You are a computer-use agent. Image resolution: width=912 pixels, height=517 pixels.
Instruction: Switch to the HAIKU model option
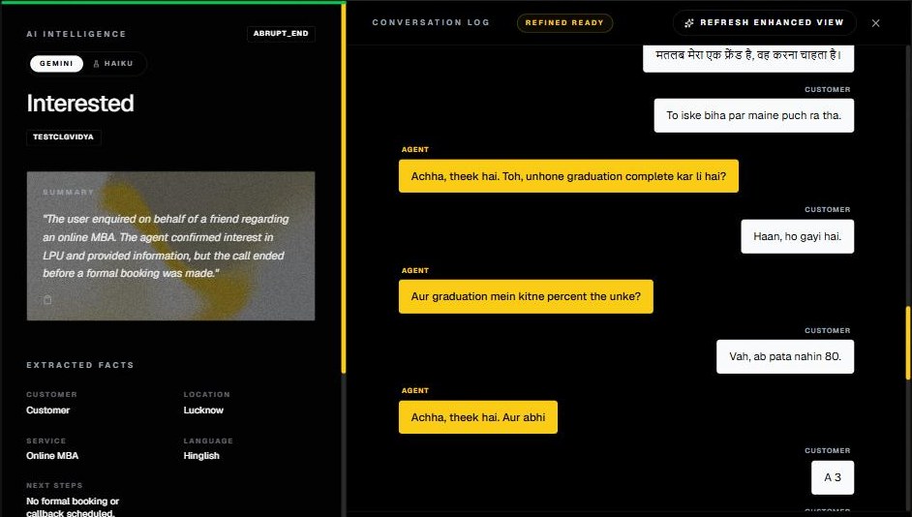113,63
